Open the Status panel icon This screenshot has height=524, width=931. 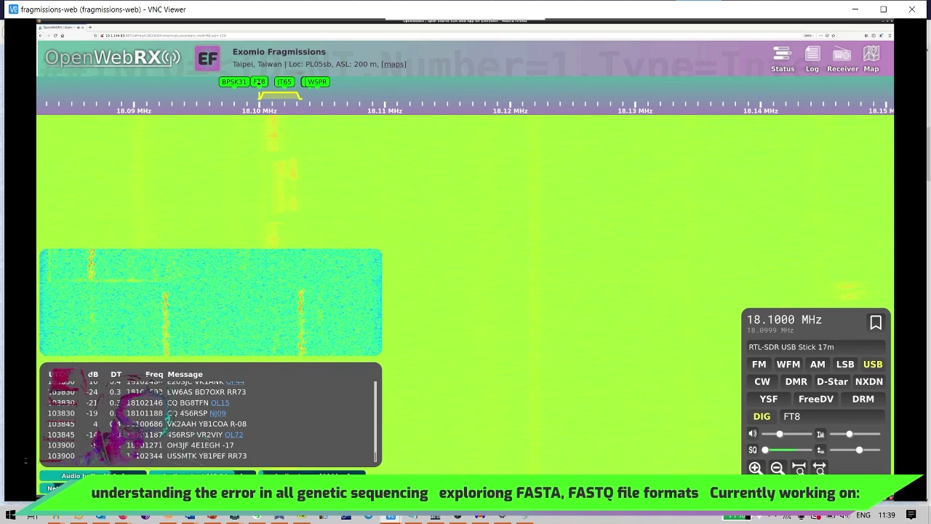pos(783,60)
